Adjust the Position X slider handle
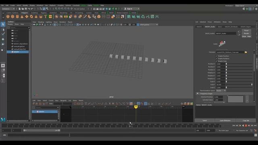This screenshot has height=145, width=258. coord(227,64)
